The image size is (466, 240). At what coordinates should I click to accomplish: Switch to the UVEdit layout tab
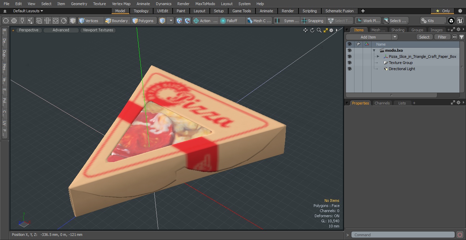(x=163, y=11)
